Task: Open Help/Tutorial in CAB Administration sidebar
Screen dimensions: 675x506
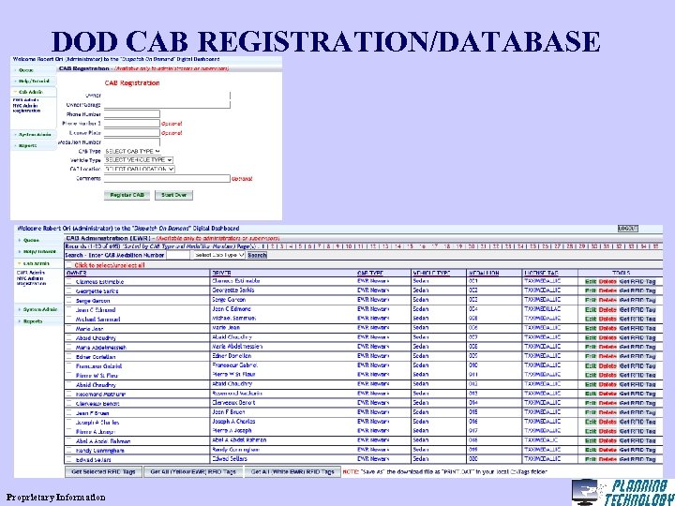Action: [39, 251]
